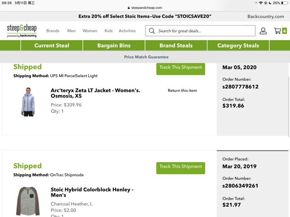This screenshot has width=290, height=217.
Task: Tap the green cart count badge
Action: tap(284, 31)
